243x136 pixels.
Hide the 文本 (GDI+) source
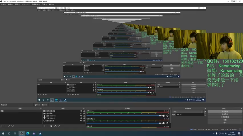(81, 118)
